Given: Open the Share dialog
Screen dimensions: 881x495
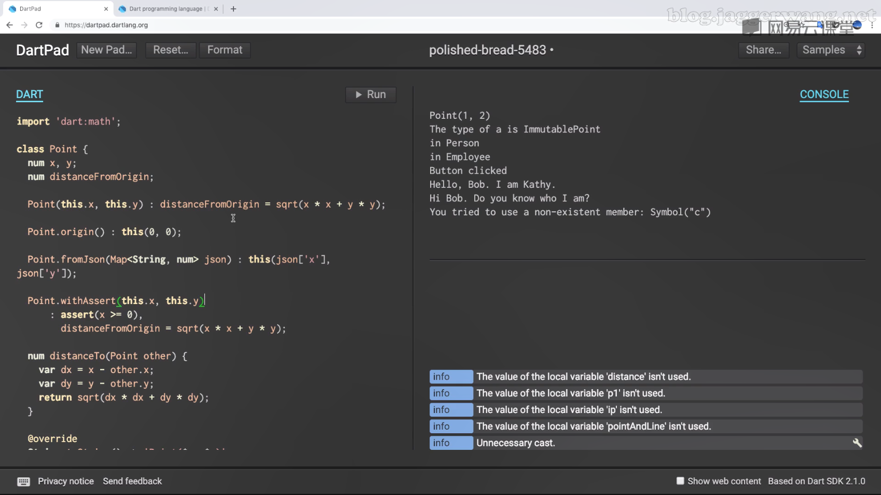Looking at the screenshot, I should [x=763, y=50].
